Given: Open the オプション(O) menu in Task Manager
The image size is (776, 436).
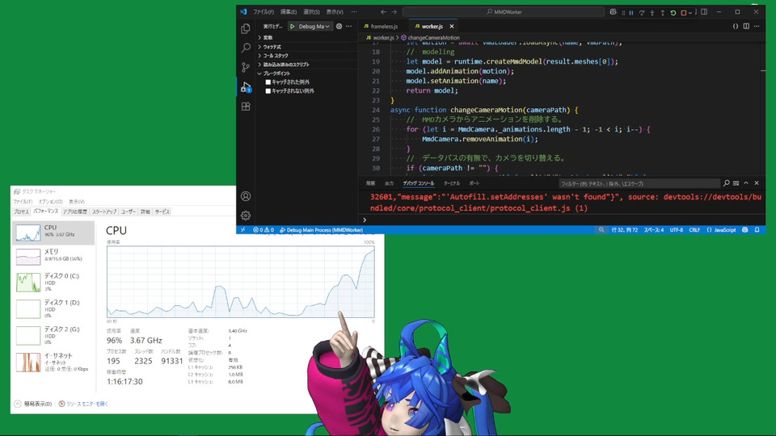Looking at the screenshot, I should [x=50, y=202].
